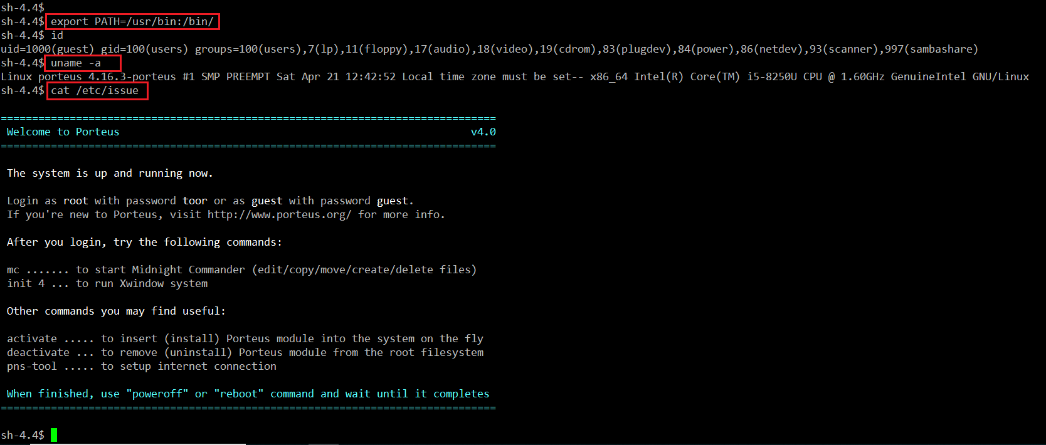
Task: Click the "poweroff" word in the last line
Action: point(157,394)
